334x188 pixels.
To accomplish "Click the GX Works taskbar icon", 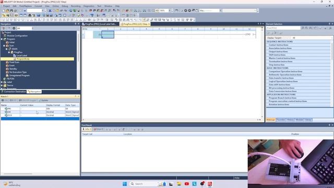I will point(210,184).
